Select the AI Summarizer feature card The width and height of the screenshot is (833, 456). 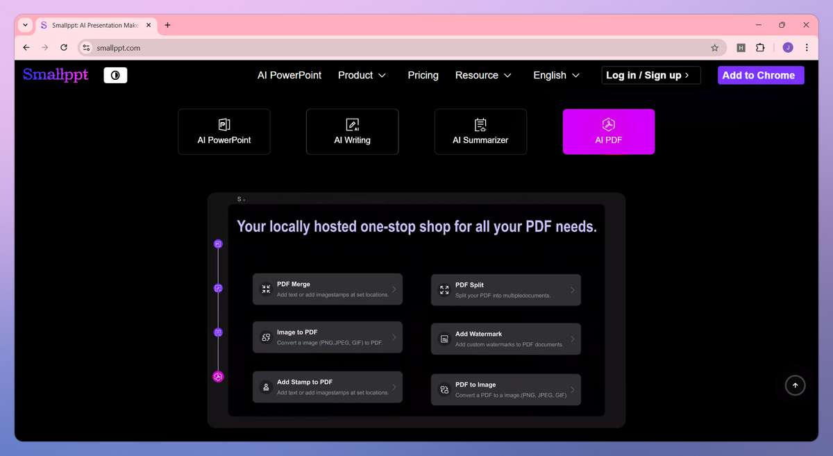tap(480, 131)
